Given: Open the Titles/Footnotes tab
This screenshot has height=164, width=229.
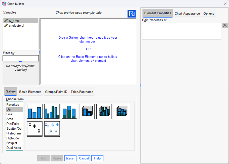Looking at the screenshot, I should pos(82,92).
